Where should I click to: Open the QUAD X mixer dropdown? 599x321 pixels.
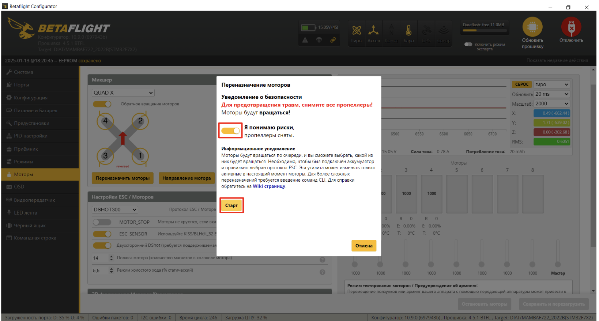point(123,93)
